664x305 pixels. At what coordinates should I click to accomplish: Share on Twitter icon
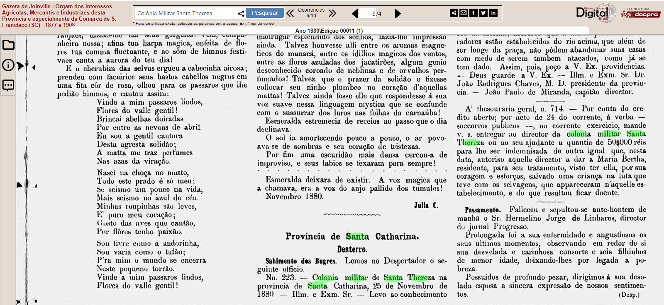pos(483,13)
